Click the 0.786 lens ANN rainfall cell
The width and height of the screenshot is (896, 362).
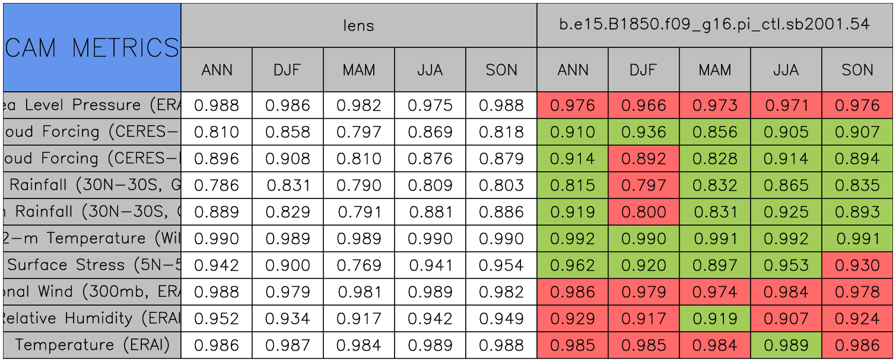[216, 185]
